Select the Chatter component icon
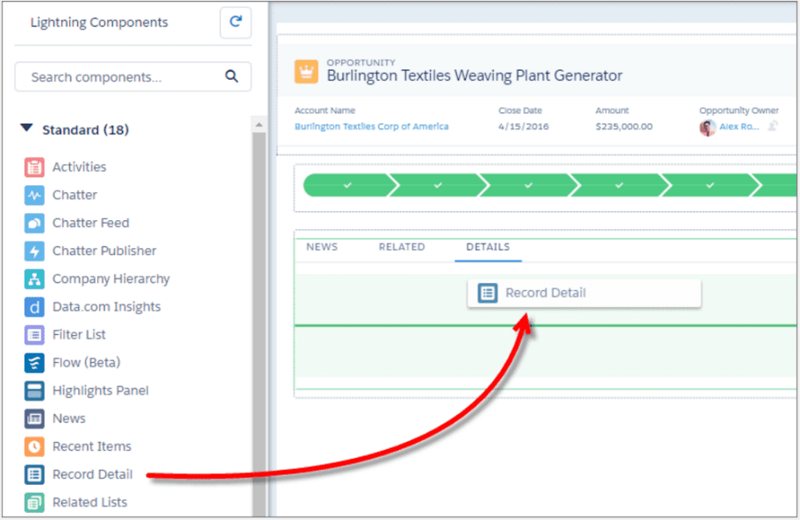 [34, 196]
